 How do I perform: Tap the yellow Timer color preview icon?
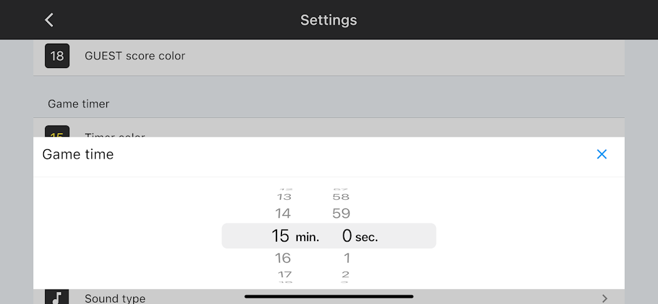coord(57,132)
